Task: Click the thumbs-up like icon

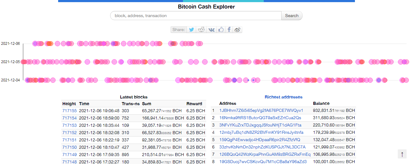Action: point(221,30)
